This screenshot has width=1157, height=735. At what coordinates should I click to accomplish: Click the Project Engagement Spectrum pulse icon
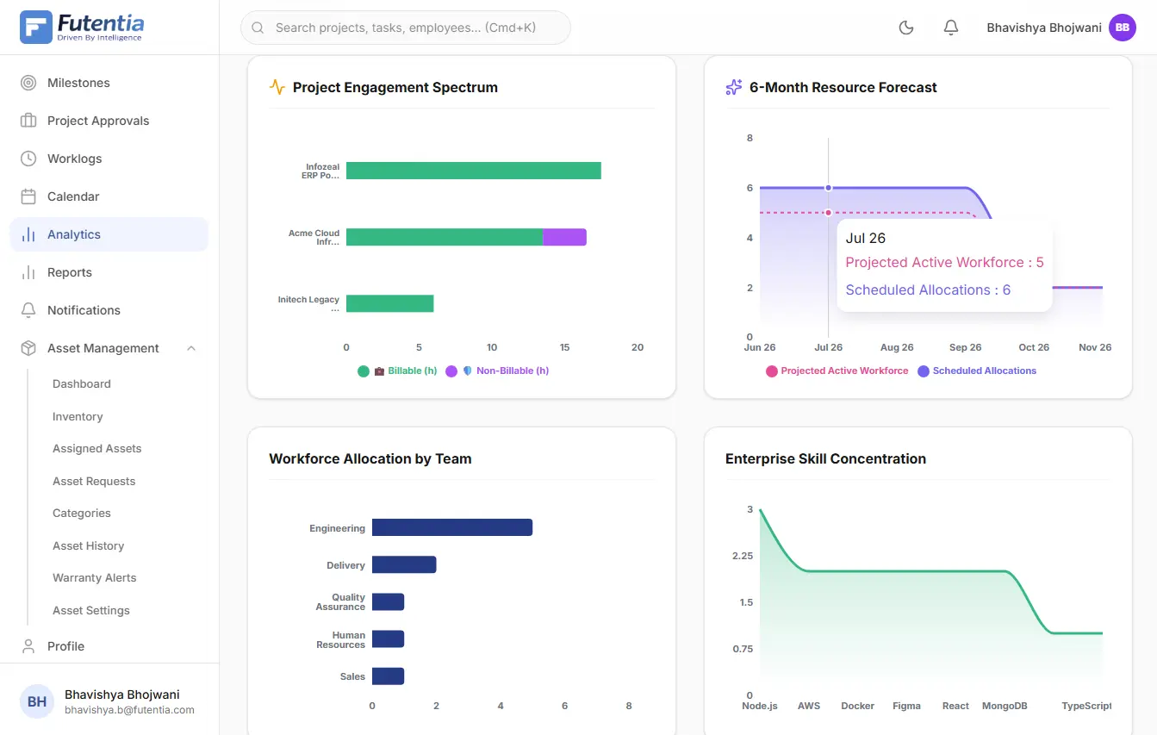(x=277, y=86)
